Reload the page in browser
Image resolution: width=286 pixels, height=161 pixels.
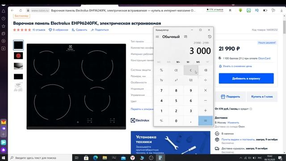pos(21,11)
